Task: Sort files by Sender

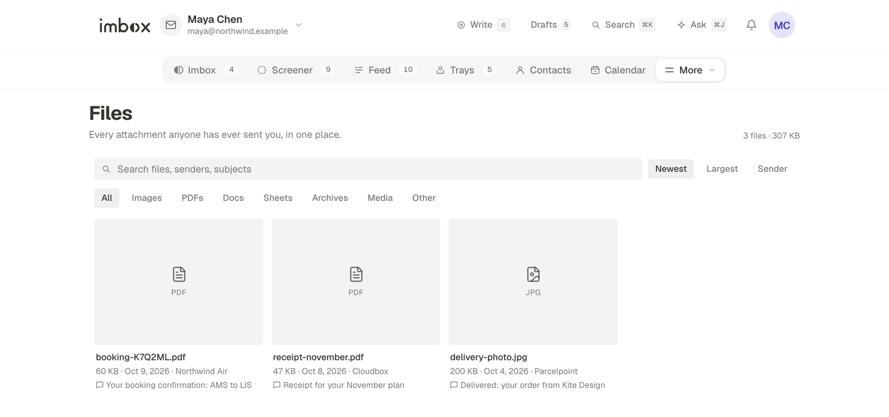Action: tap(772, 169)
